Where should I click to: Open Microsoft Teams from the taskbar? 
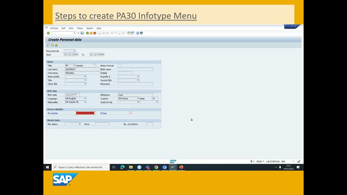pyautogui.click(x=148, y=167)
